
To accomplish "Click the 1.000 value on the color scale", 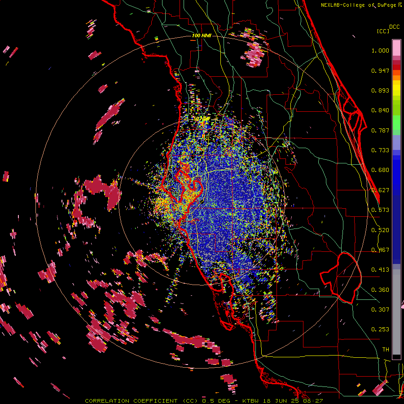I will tap(380, 50).
